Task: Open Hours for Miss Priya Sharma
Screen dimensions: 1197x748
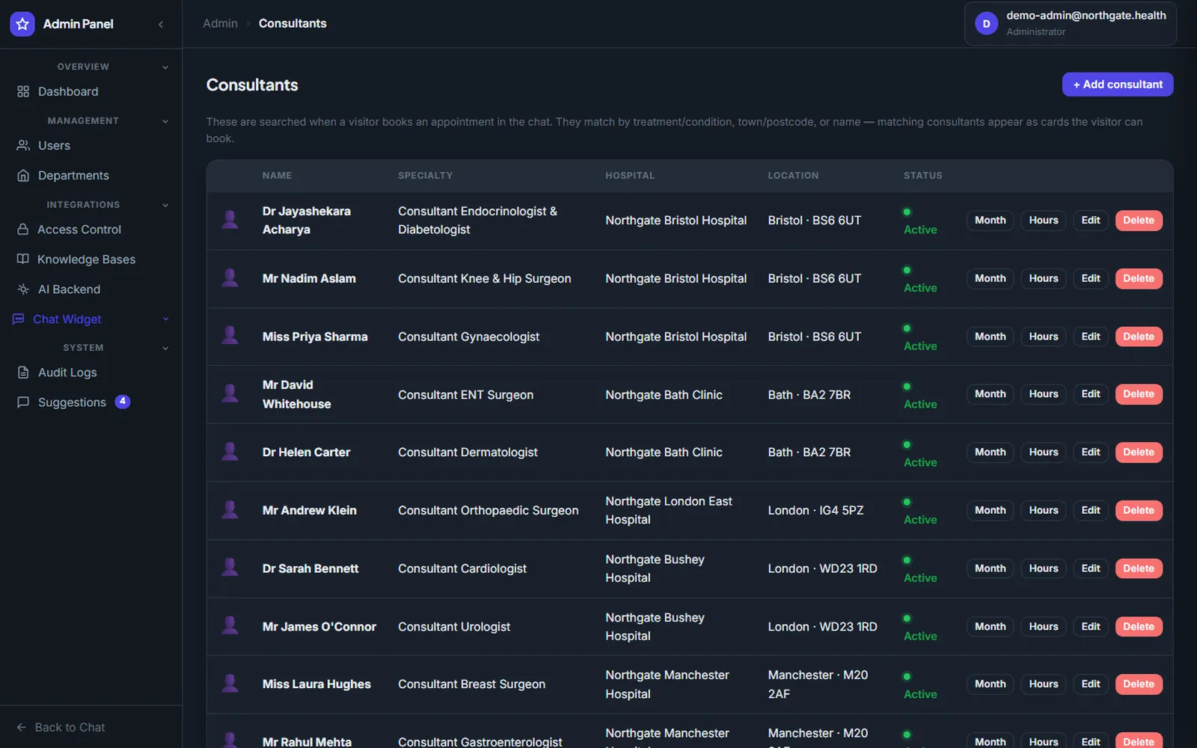Action: point(1043,337)
